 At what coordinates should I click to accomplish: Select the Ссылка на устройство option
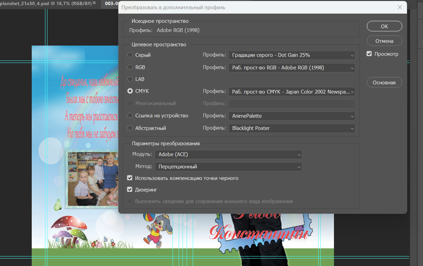(130, 116)
